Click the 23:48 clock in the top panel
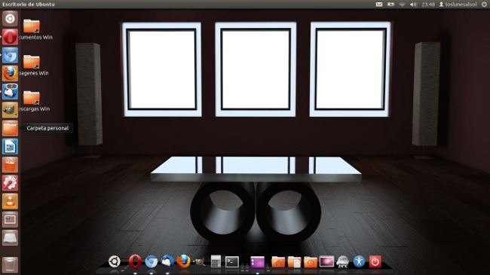This screenshot has height=275, width=490. pos(428,5)
